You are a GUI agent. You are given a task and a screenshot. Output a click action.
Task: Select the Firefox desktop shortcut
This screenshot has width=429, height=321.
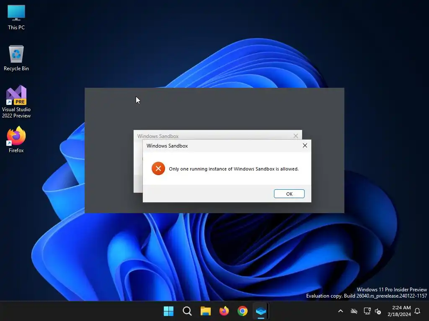[16, 140]
